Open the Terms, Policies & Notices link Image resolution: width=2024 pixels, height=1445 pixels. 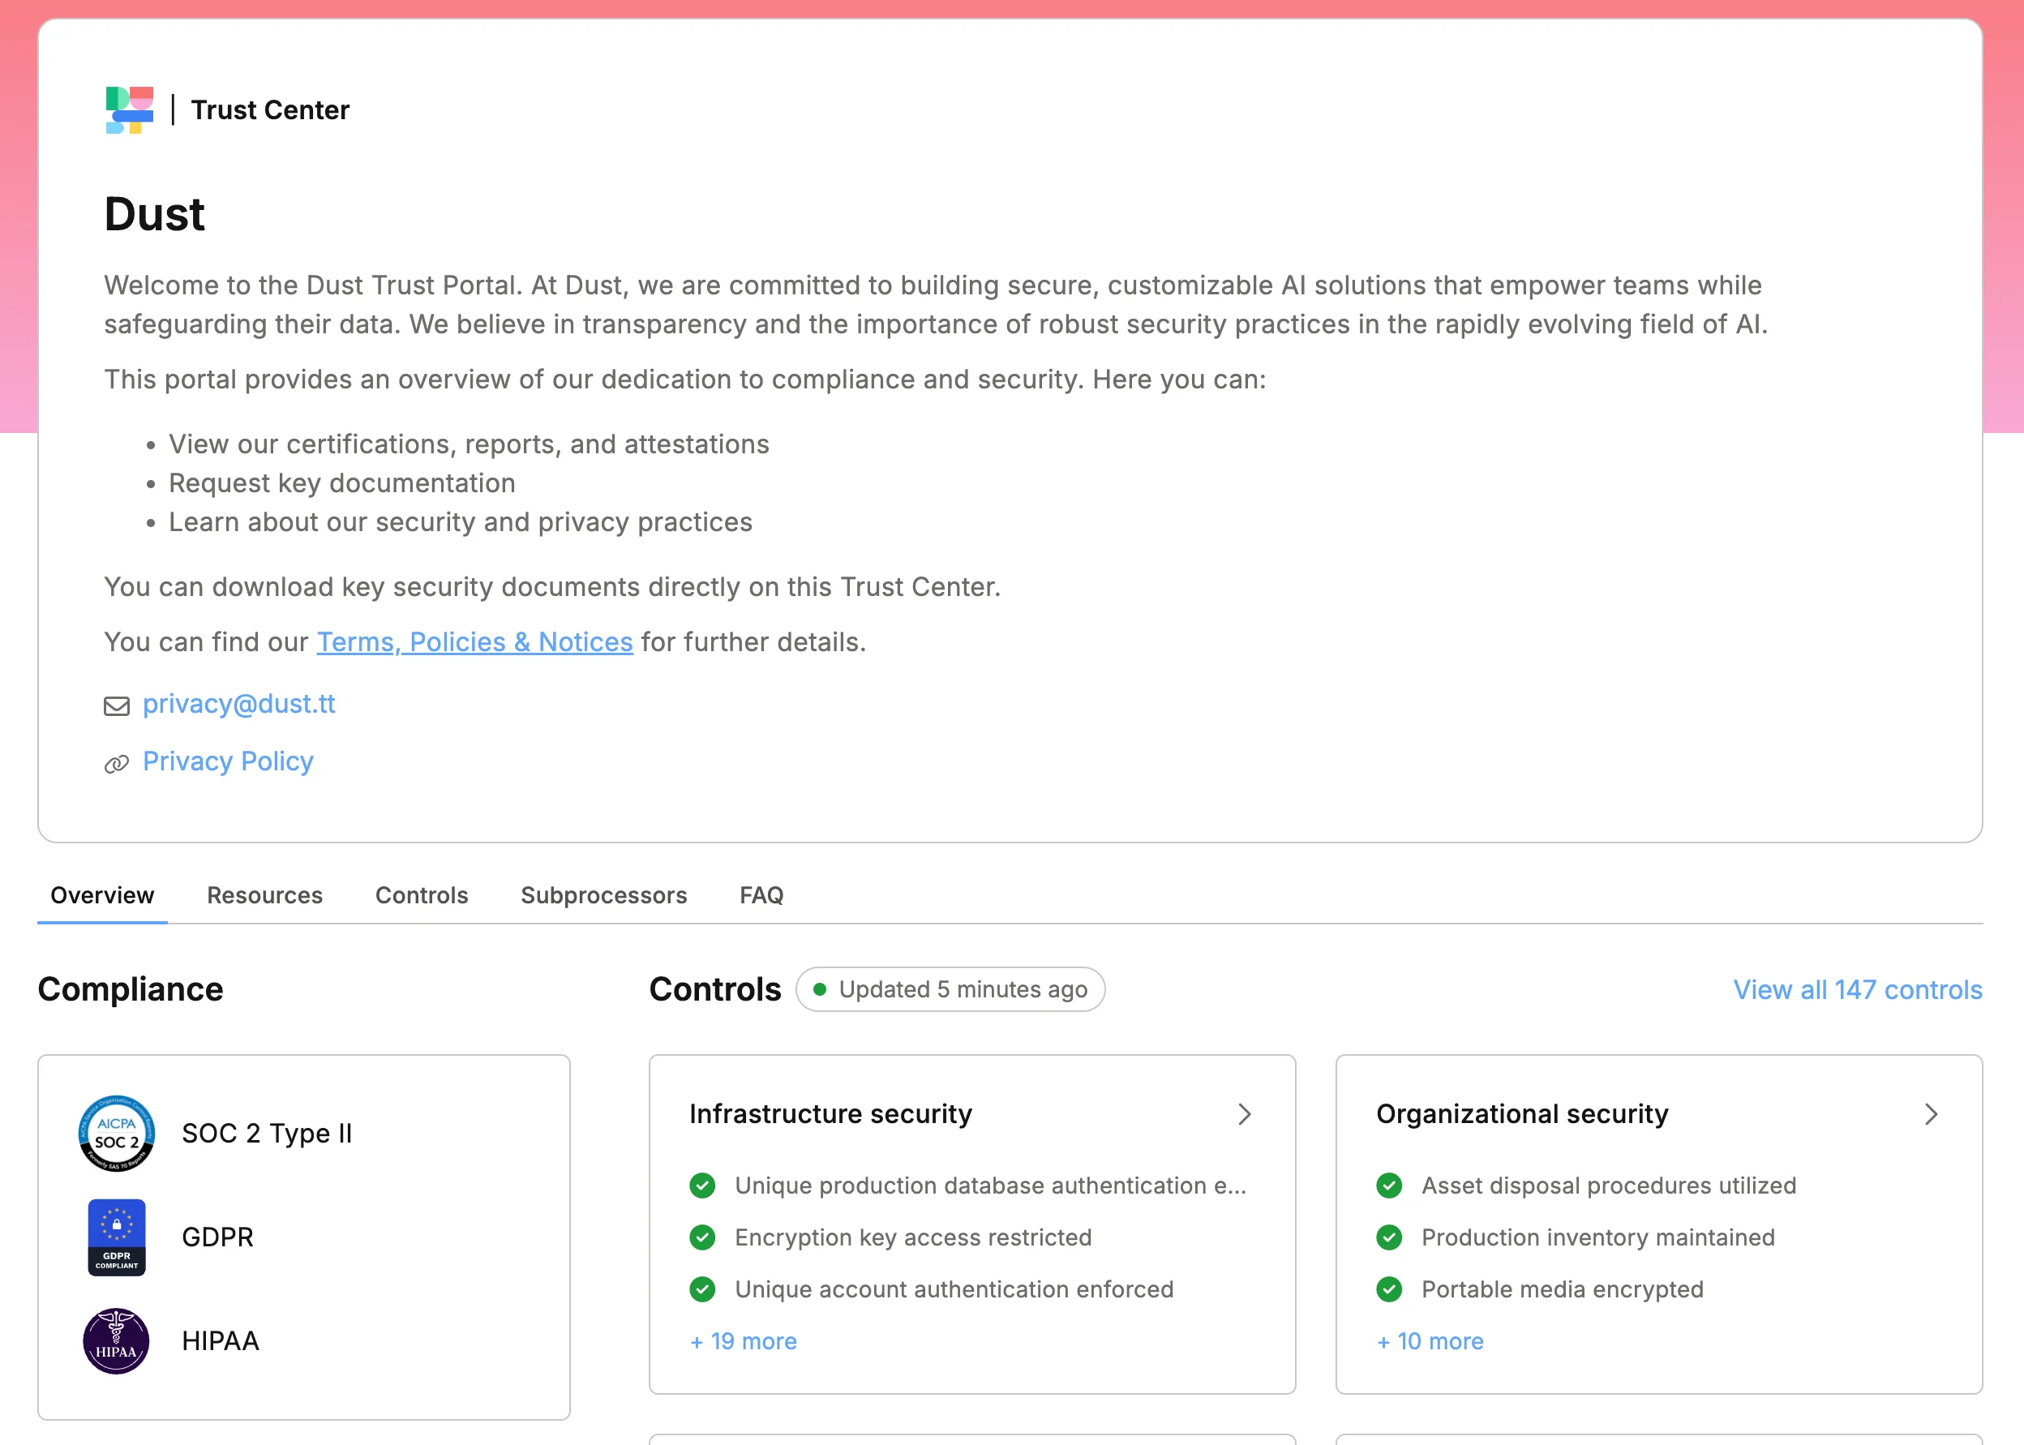474,641
